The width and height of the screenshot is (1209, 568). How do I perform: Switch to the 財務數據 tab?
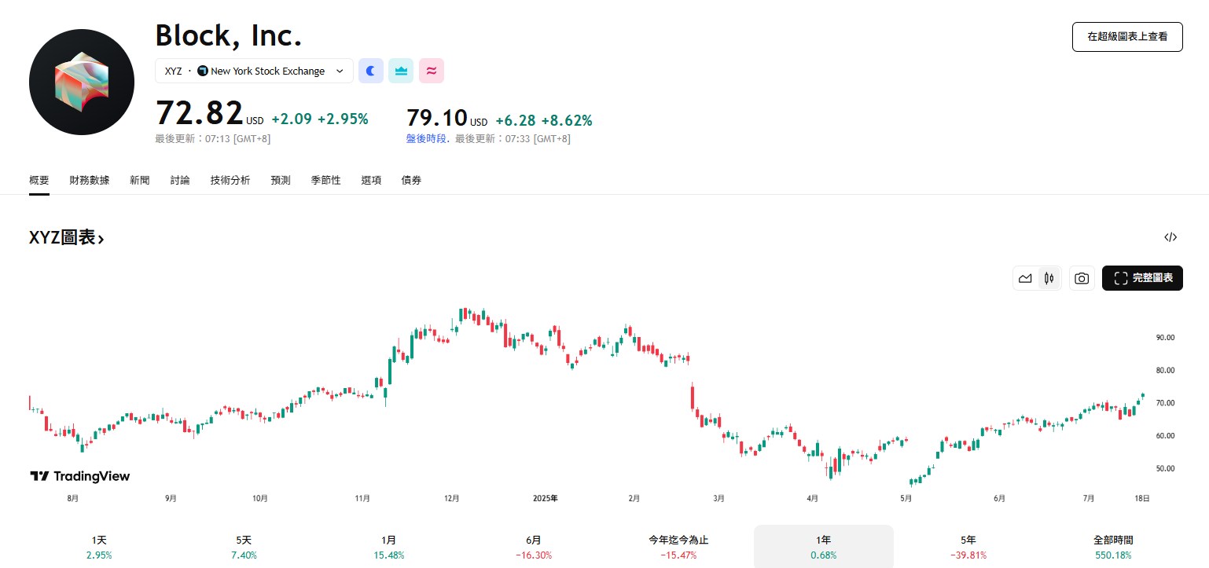point(89,180)
